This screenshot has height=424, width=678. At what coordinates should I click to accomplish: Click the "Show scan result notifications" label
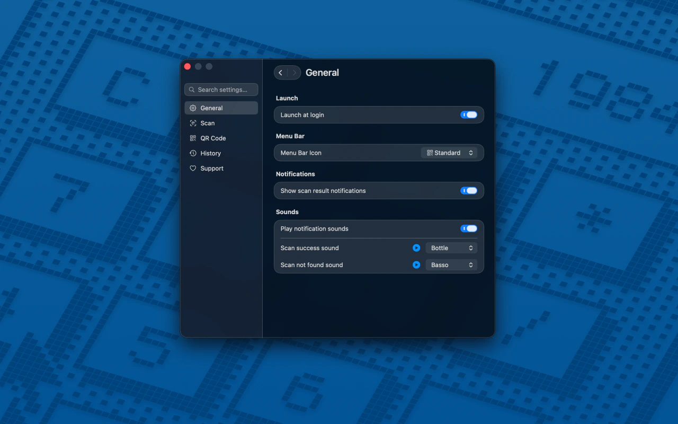pos(323,191)
